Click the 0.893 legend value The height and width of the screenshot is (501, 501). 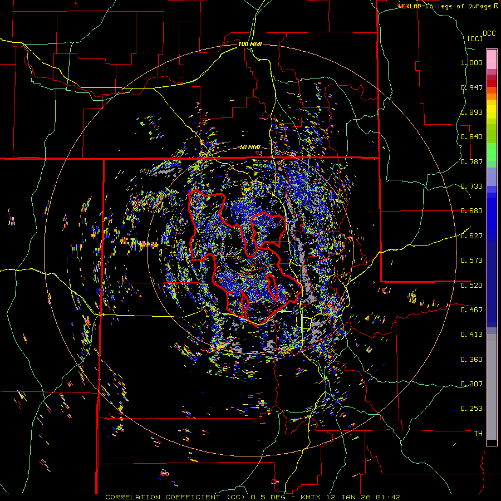[471, 112]
